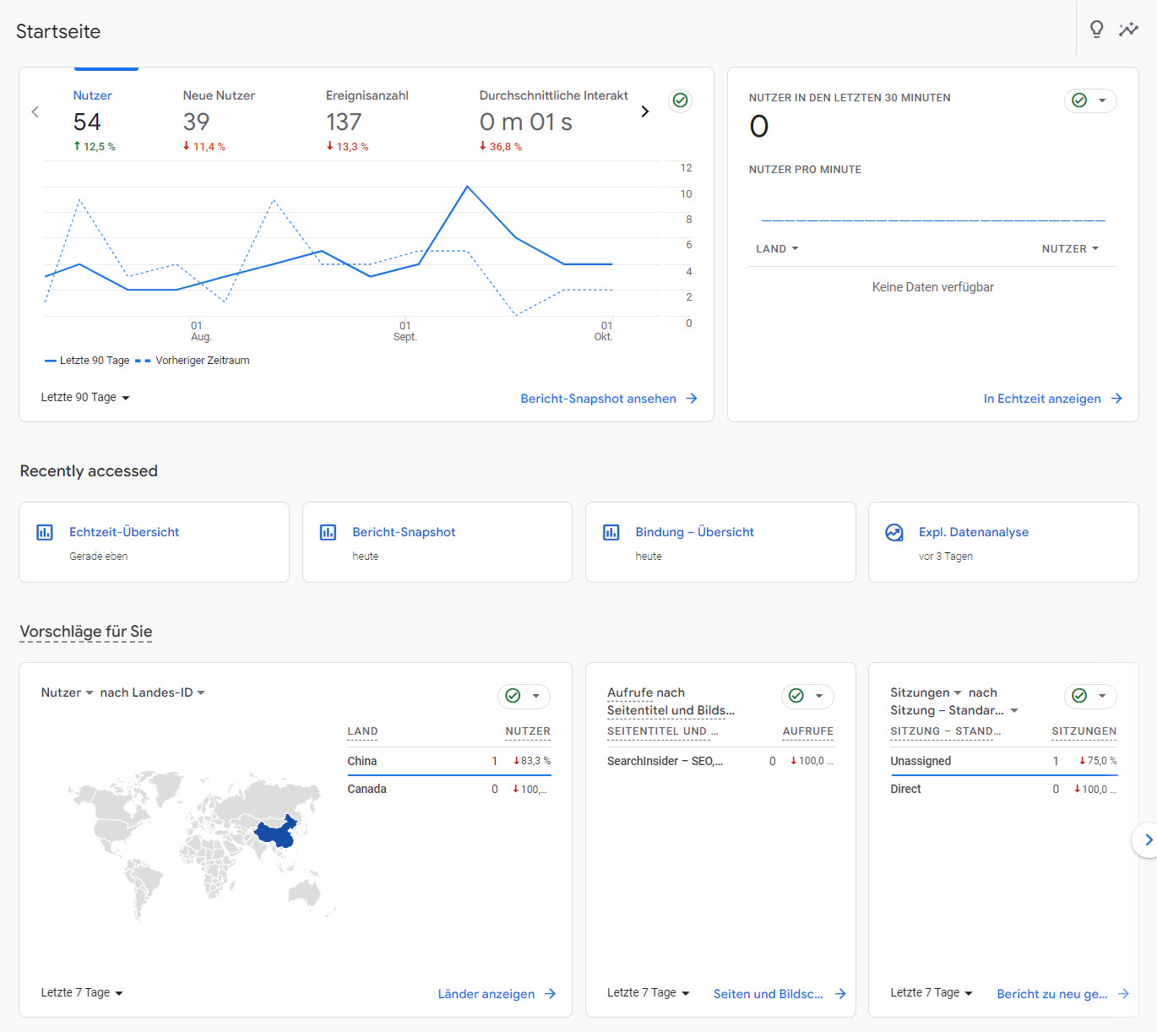Change the Letzte 7 Tage range on the country card

pyautogui.click(x=82, y=992)
